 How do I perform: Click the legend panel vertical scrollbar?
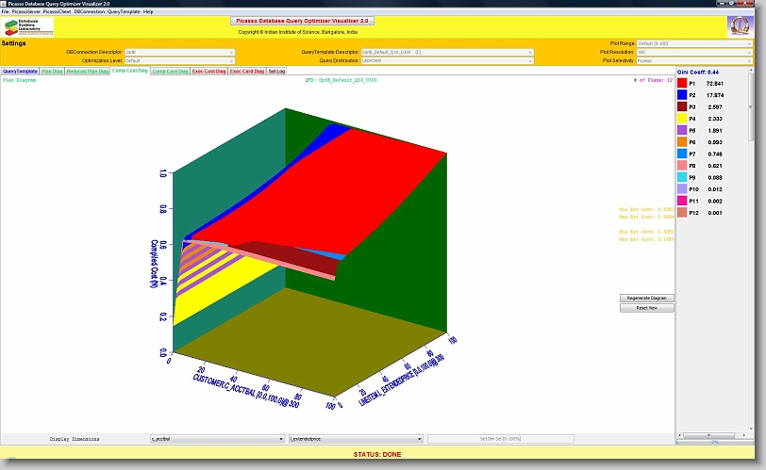pos(752,113)
